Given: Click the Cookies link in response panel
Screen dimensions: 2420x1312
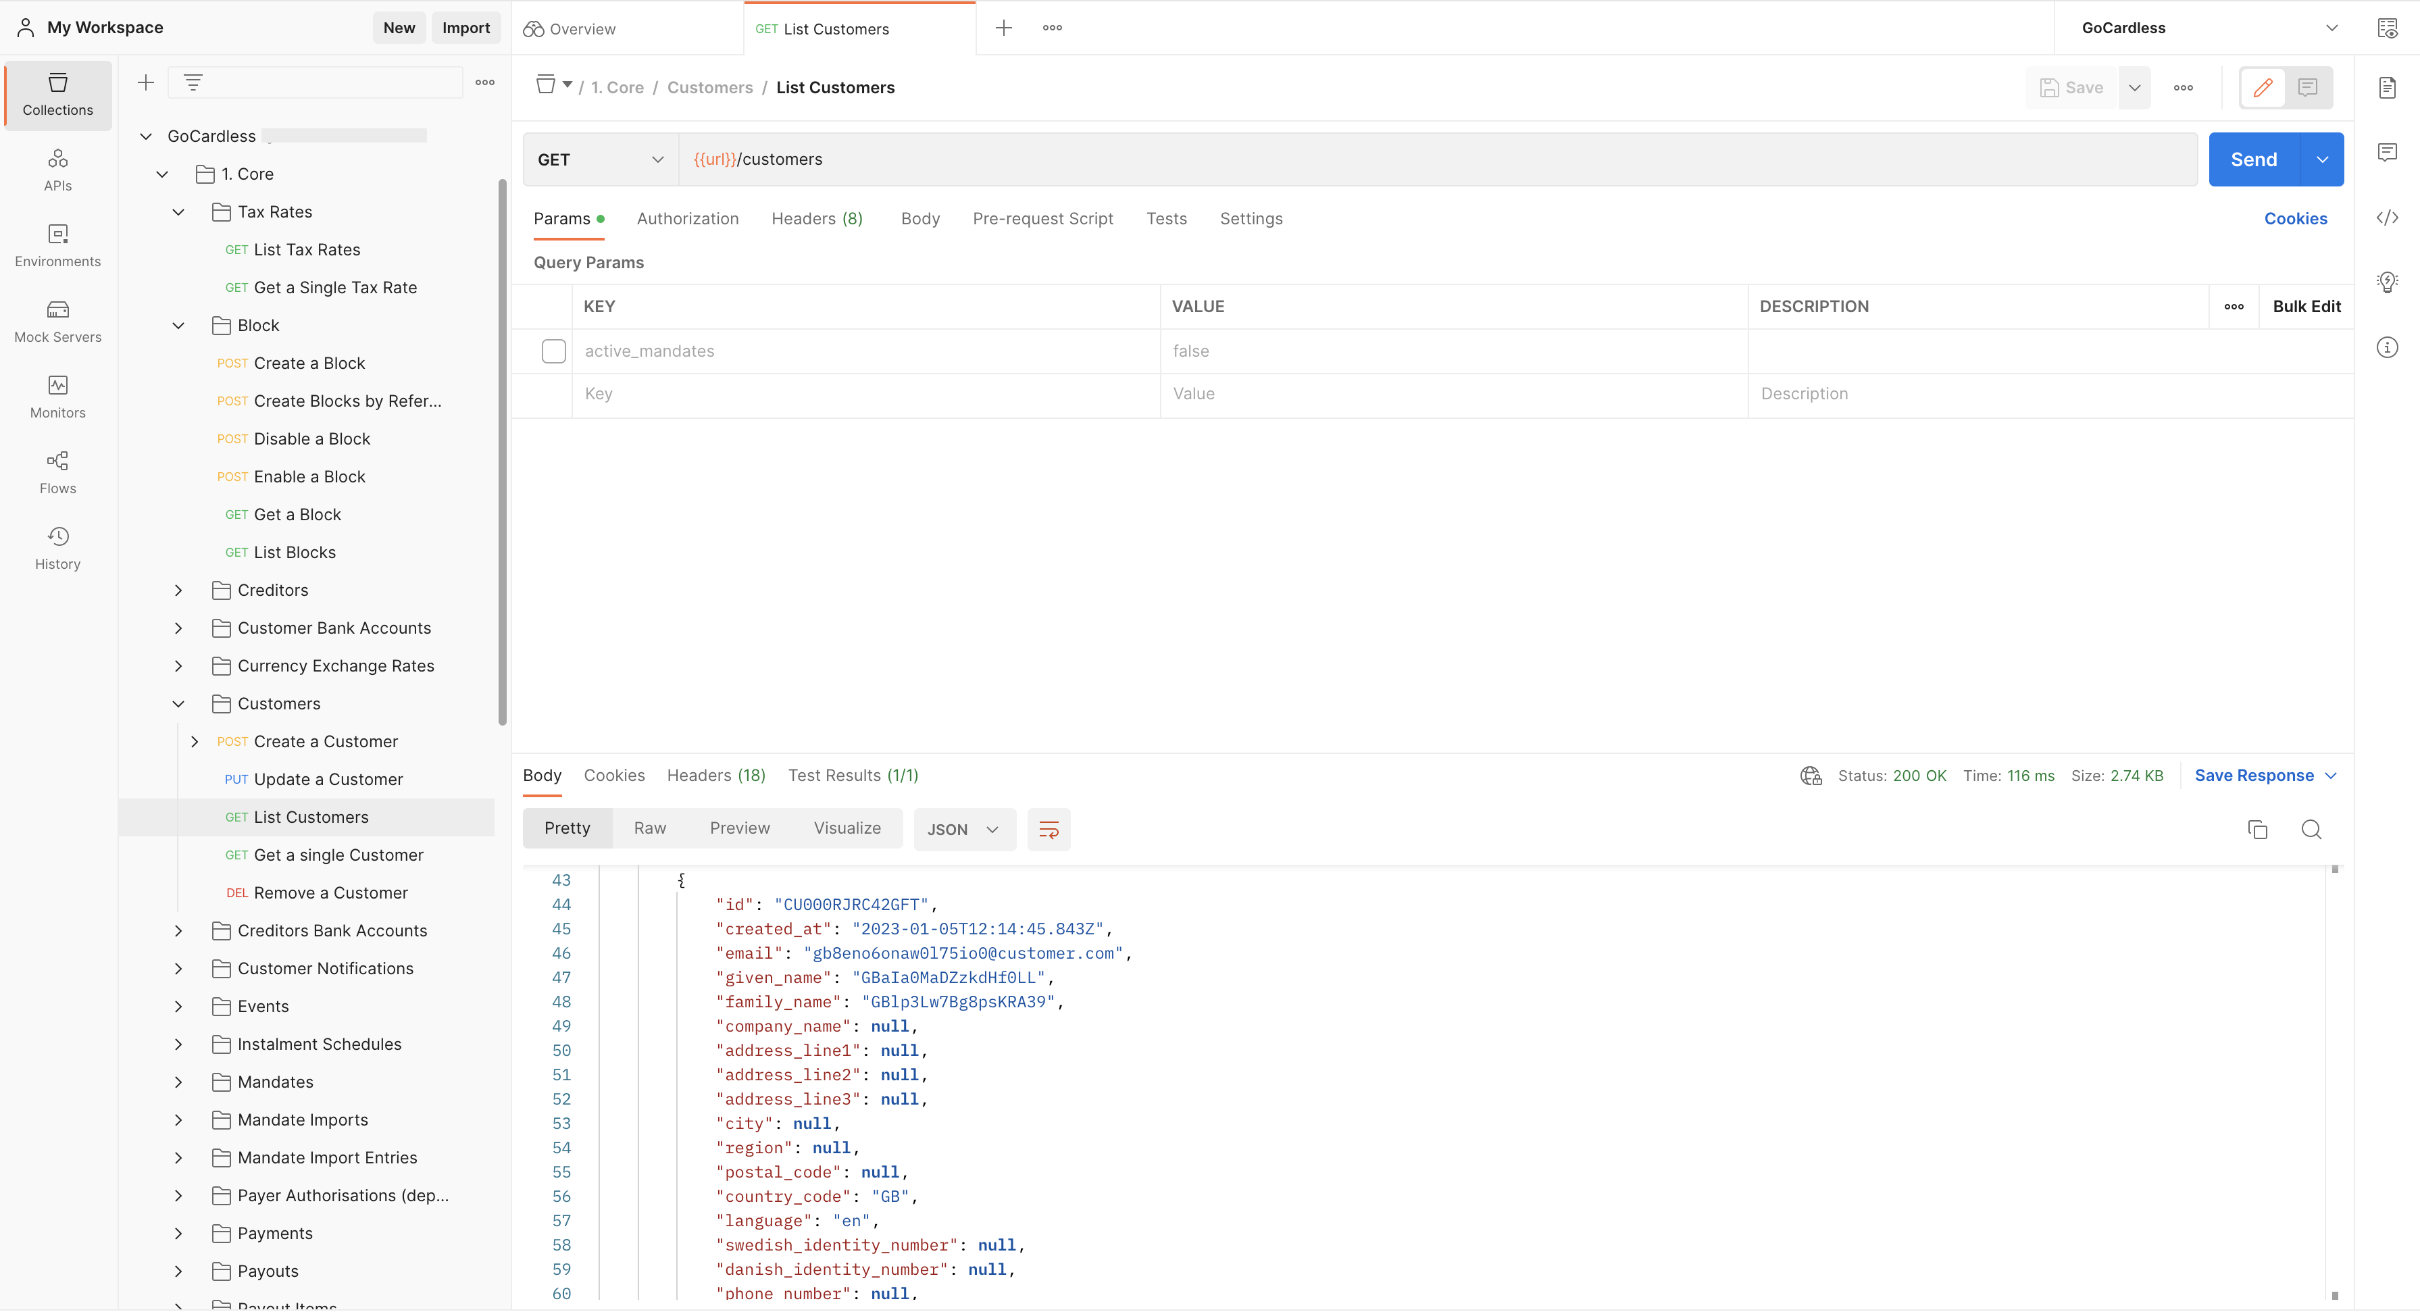Looking at the screenshot, I should coord(614,776).
